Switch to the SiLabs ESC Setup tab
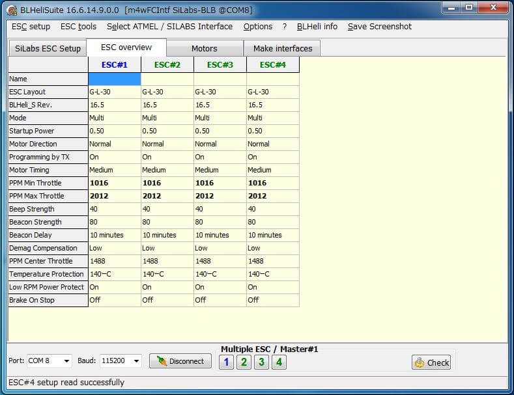514x395 pixels. (48, 48)
